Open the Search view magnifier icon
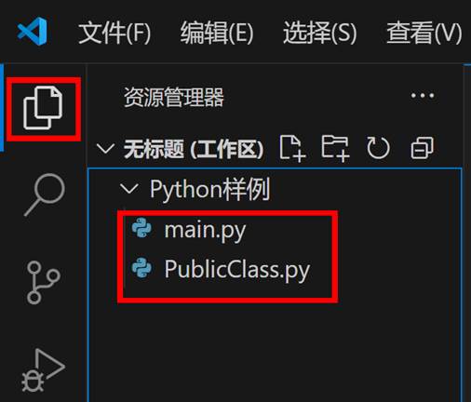Image resolution: width=471 pixels, height=402 pixels. 45,194
